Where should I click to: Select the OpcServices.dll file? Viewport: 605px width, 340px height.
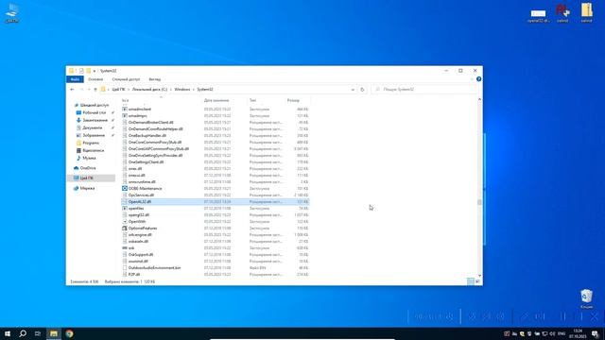[141, 195]
